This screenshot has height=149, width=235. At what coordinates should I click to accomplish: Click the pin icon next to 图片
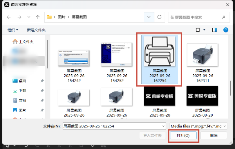coord(42,110)
